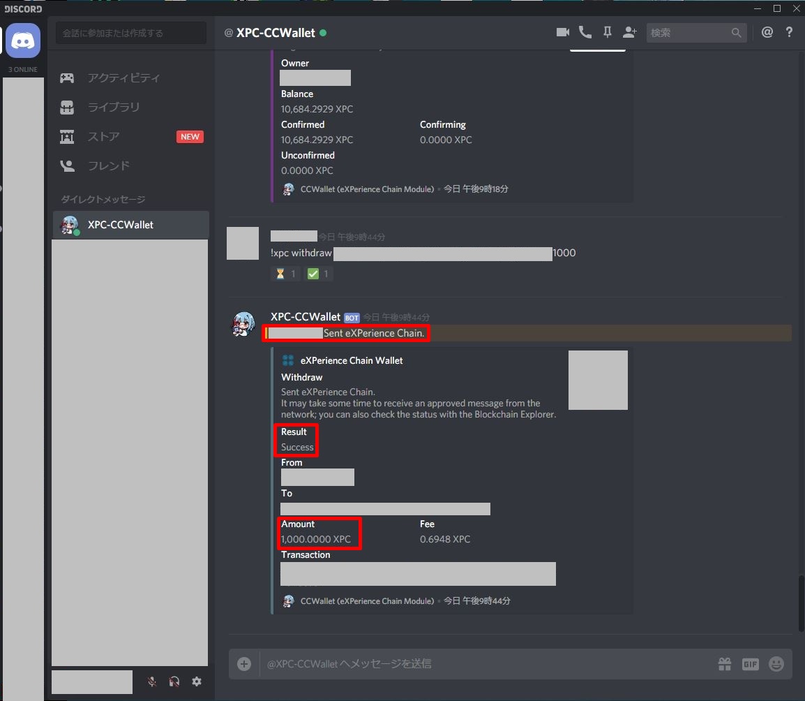Click the BOT tag next to XPC-CCWallet
The height and width of the screenshot is (701, 805).
352,318
